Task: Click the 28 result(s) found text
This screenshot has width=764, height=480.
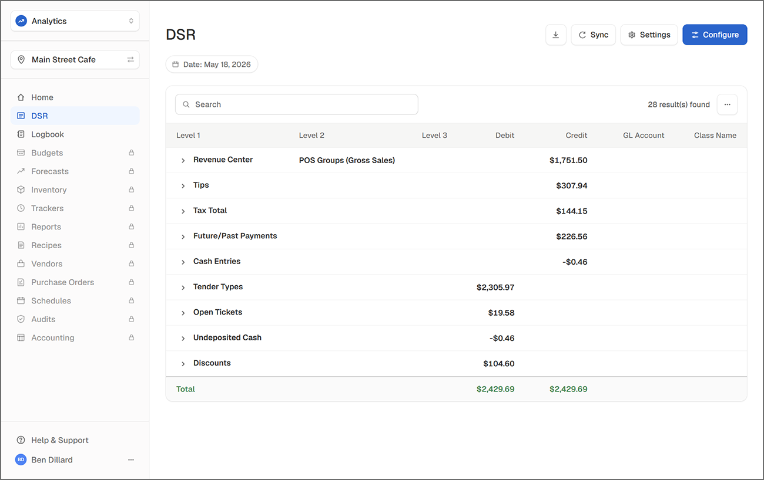Action: [679, 104]
